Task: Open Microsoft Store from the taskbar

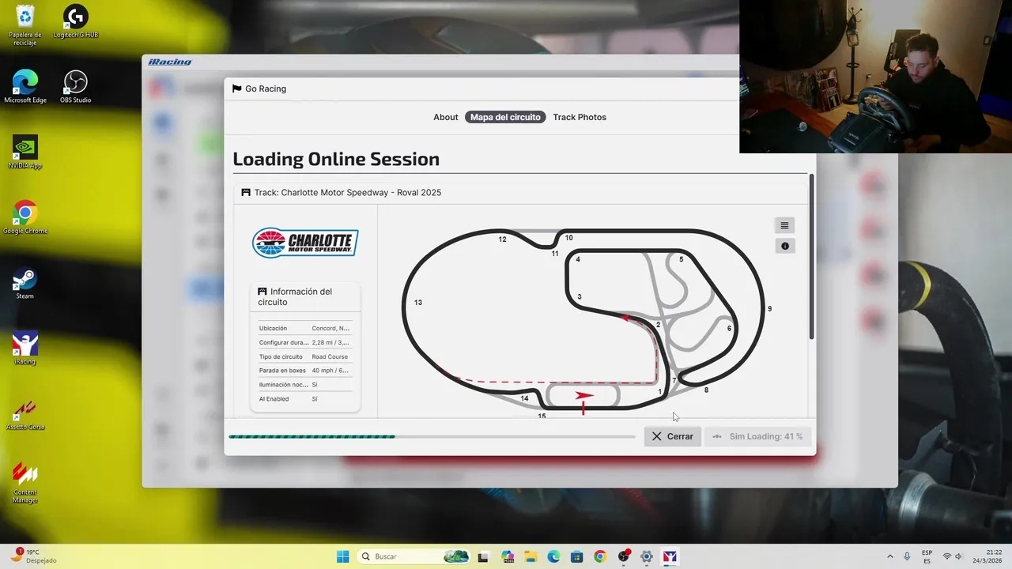Action: tap(576, 556)
